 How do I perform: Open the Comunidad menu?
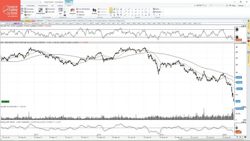[x=30, y=5]
